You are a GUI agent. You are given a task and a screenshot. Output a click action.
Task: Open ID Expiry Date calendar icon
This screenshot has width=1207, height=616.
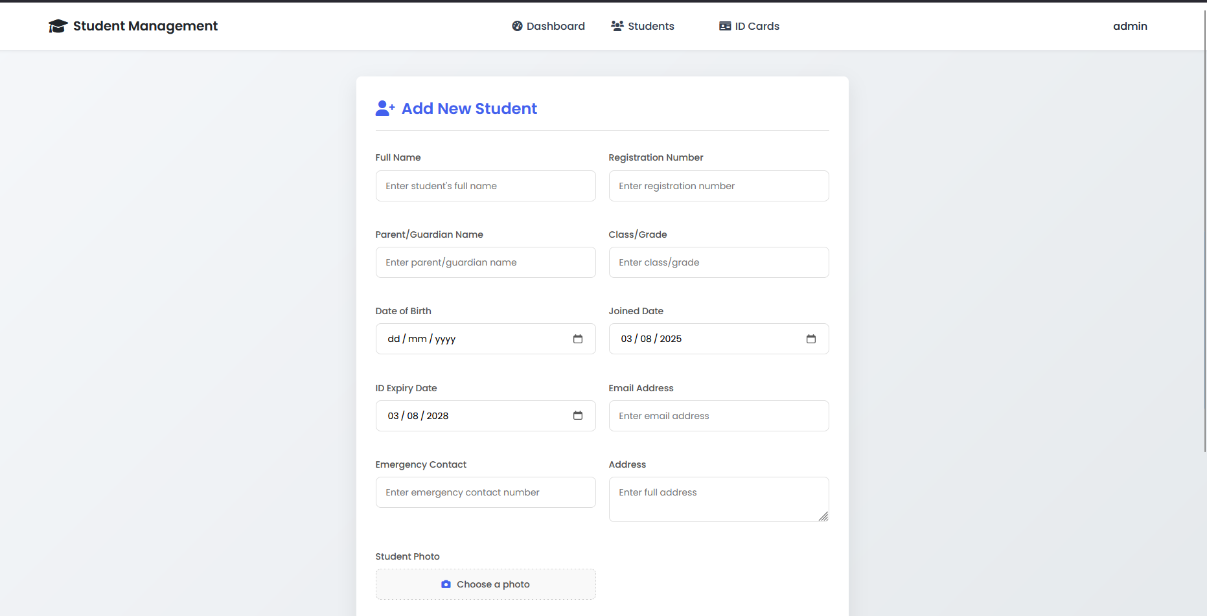577,416
